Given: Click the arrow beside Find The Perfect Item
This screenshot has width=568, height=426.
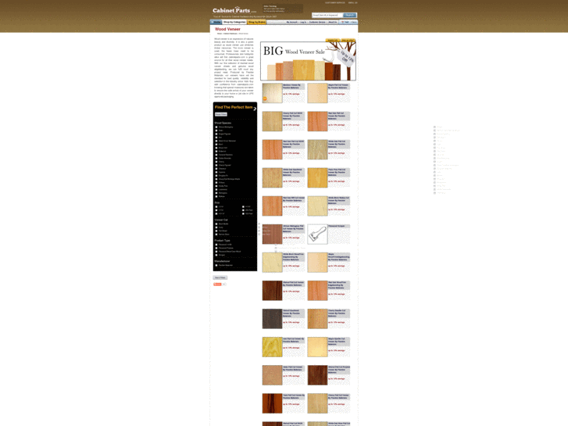Looking at the screenshot, I should tap(255, 109).
